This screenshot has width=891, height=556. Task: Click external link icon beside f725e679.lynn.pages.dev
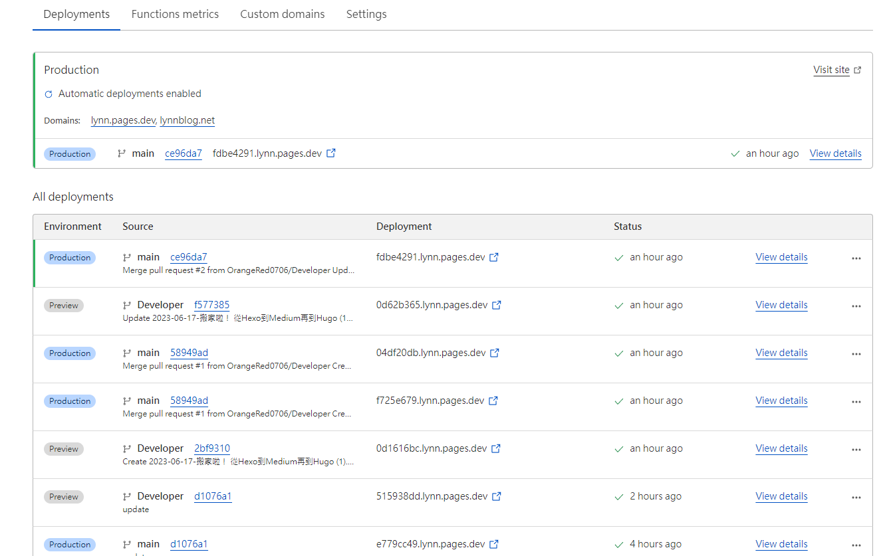click(x=493, y=401)
